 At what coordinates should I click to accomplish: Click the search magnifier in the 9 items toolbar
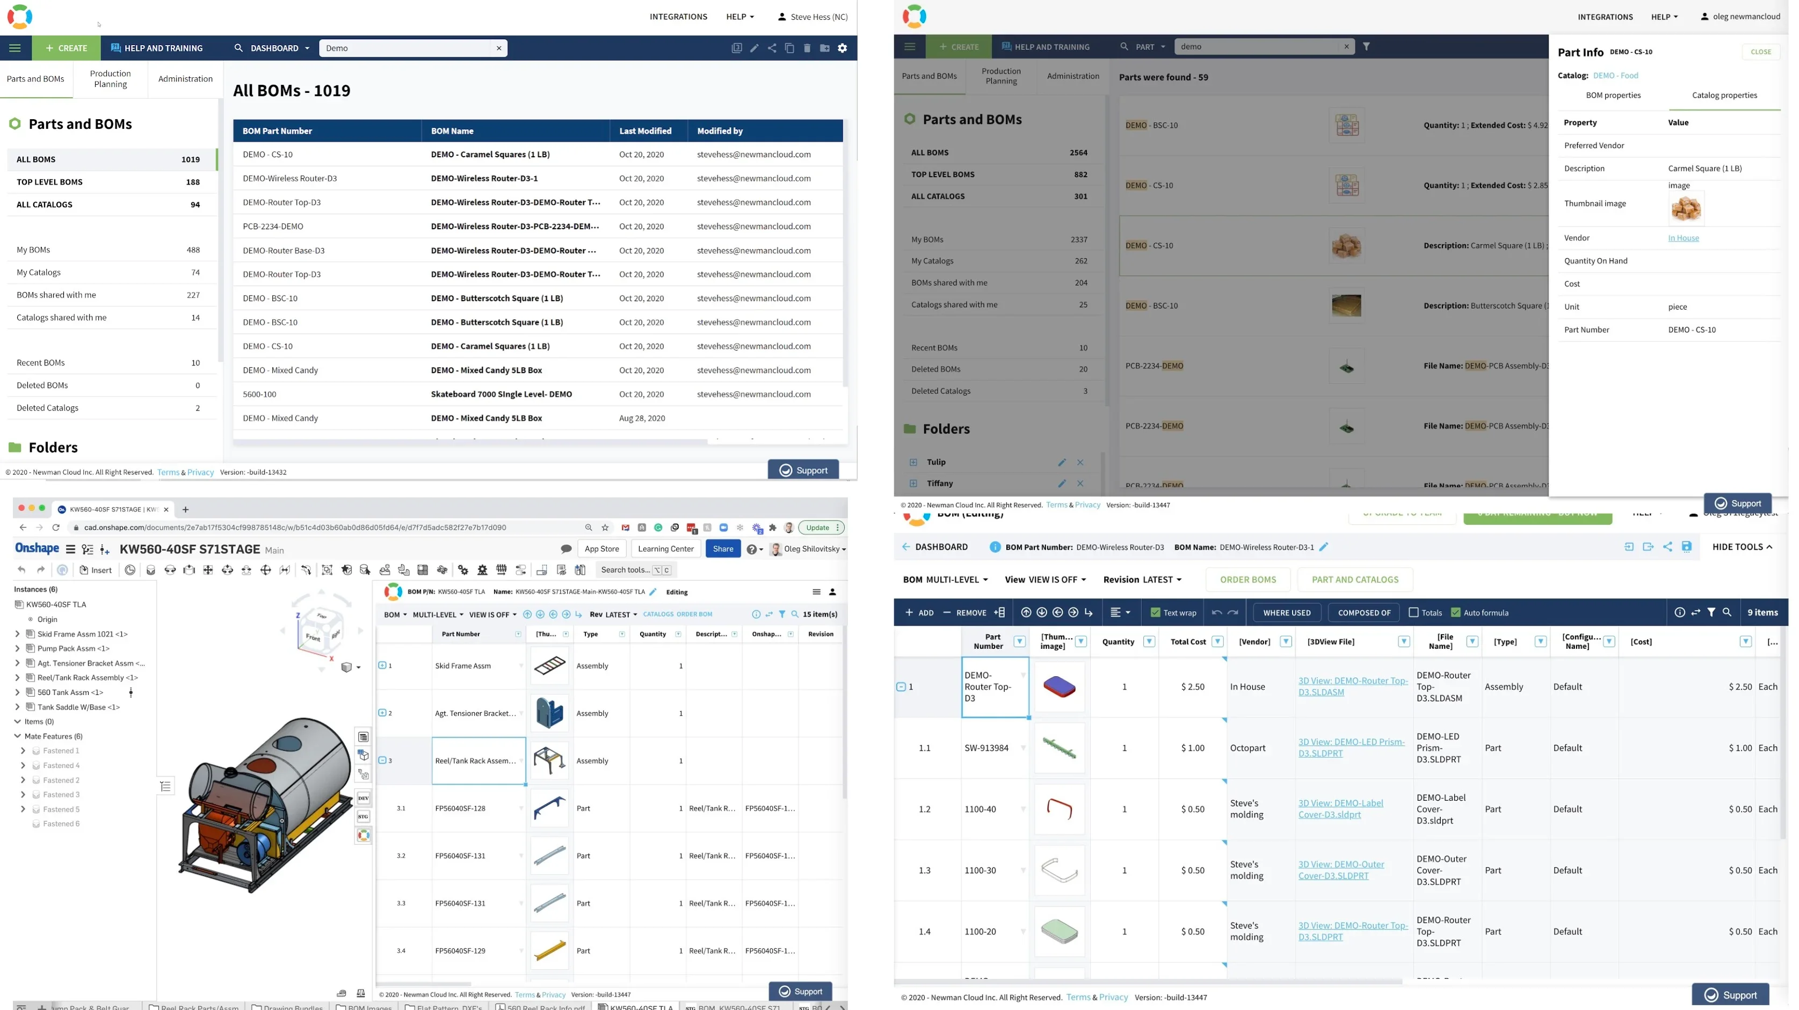point(1727,613)
